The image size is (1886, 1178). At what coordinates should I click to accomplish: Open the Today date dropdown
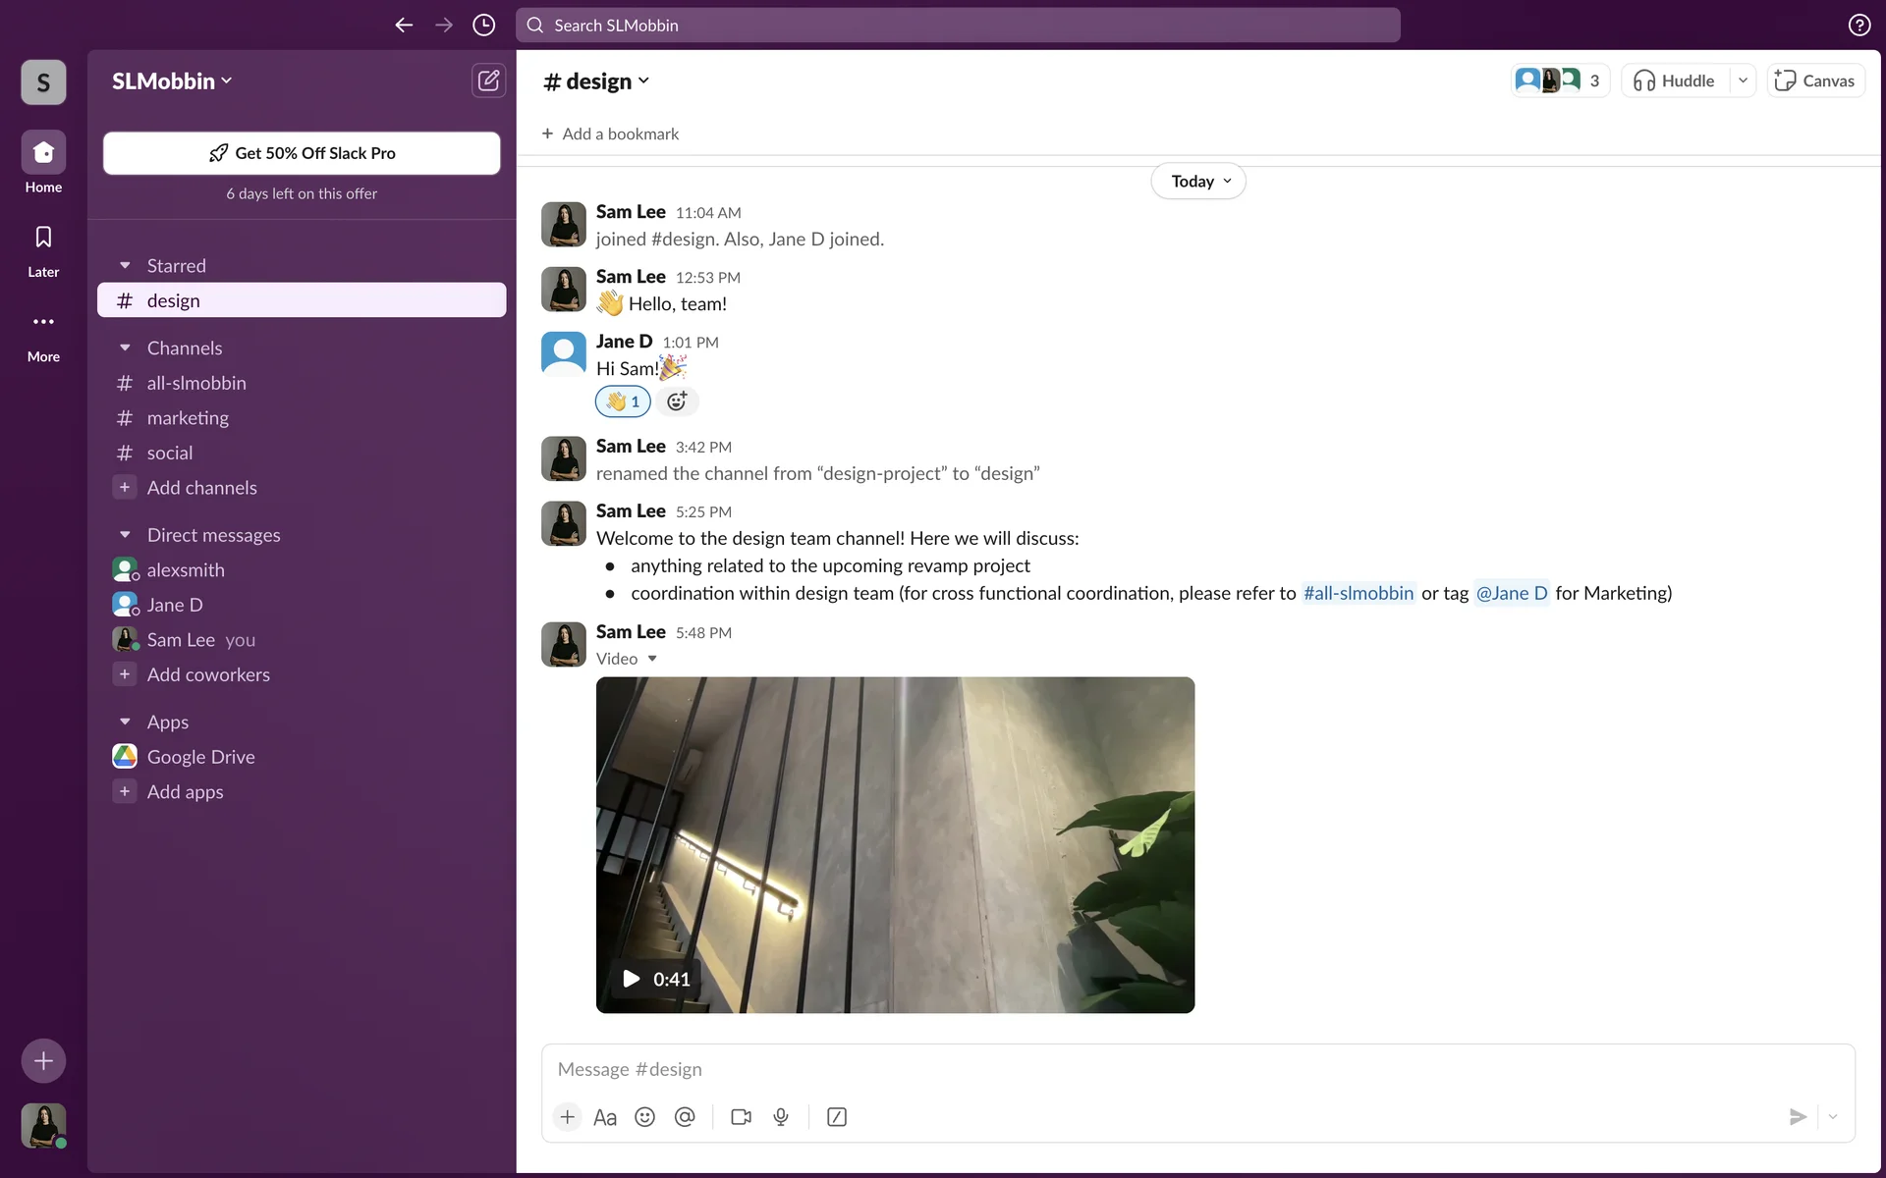click(1198, 182)
